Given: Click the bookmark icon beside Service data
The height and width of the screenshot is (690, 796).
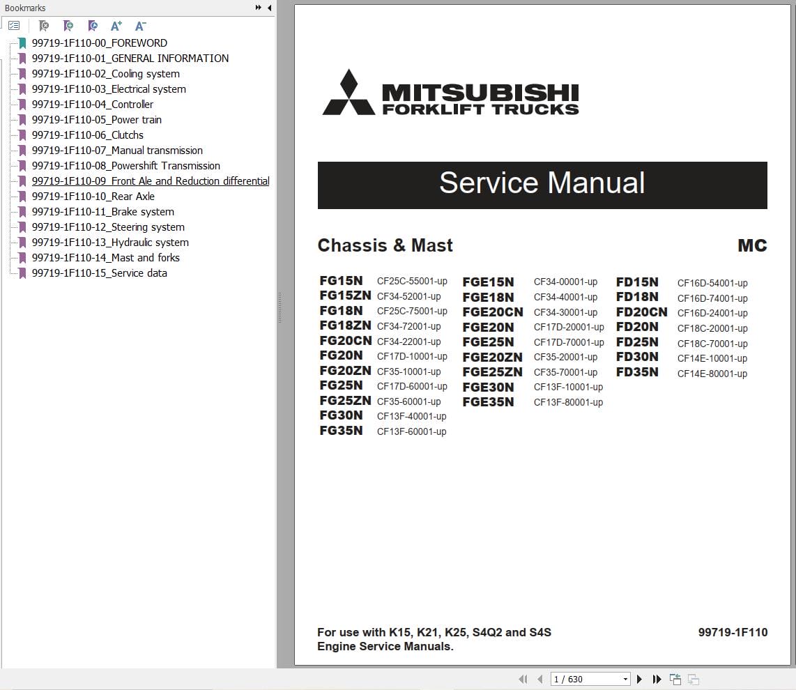Looking at the screenshot, I should tap(22, 273).
